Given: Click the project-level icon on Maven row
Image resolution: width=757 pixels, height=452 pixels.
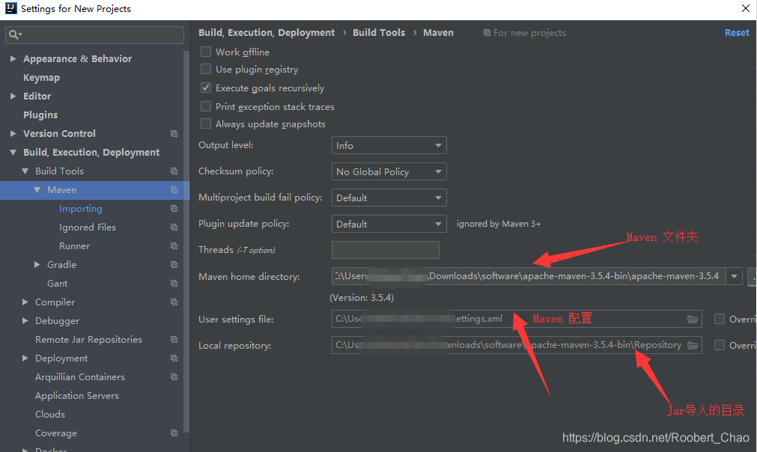Looking at the screenshot, I should pyautogui.click(x=174, y=190).
